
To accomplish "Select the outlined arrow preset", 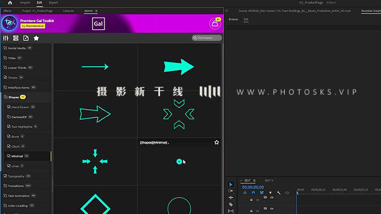I will pyautogui.click(x=95, y=114).
